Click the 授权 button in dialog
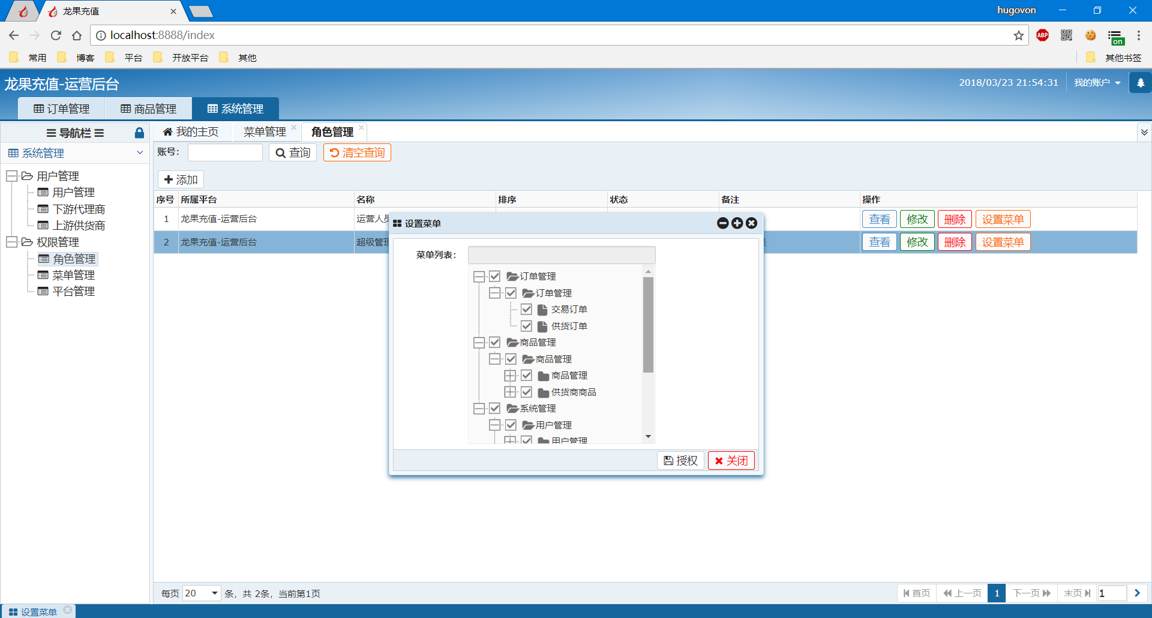 point(681,461)
